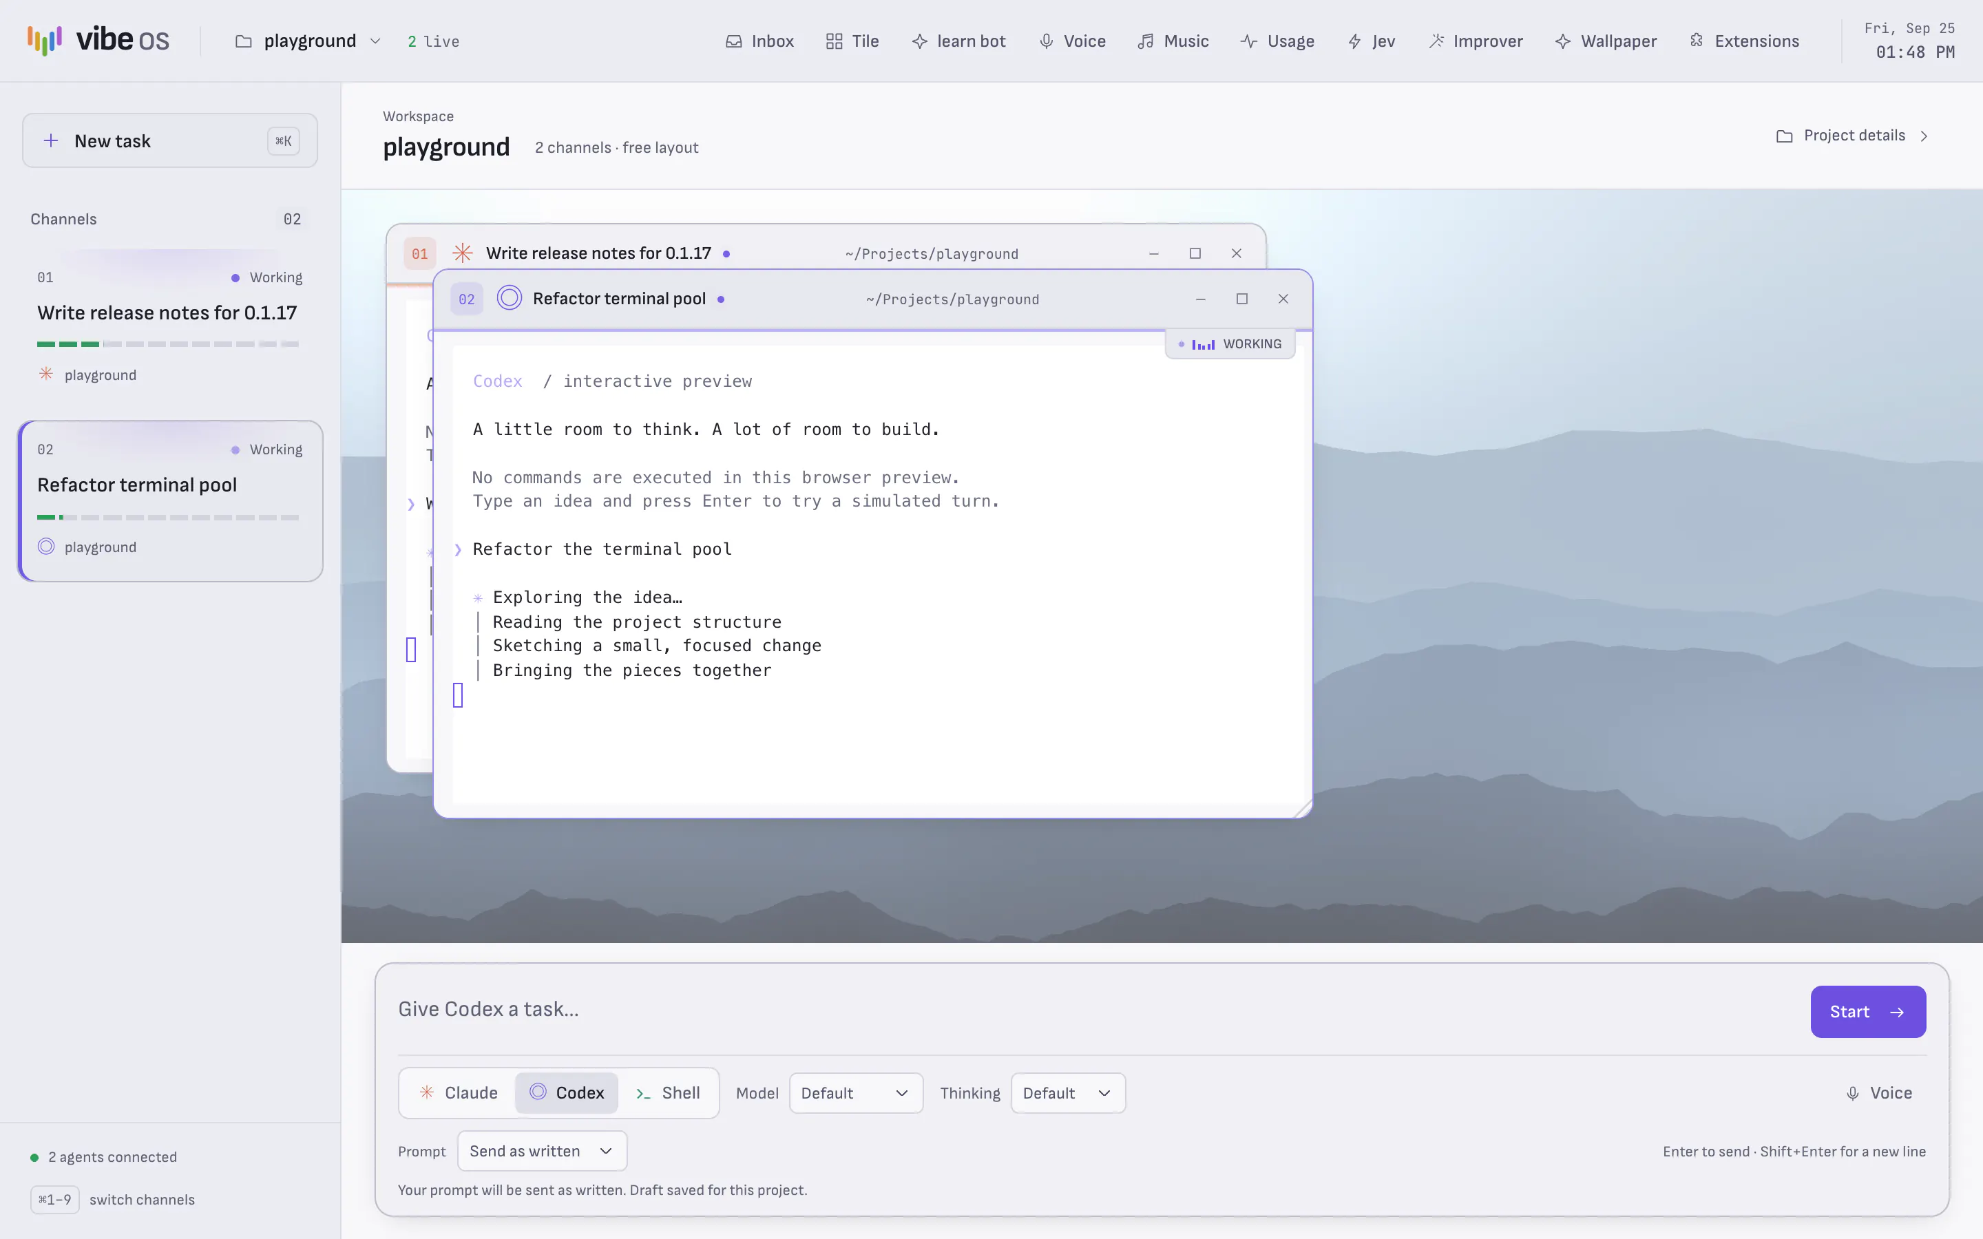
Task: Click the Working status on channel 02 card
Action: click(x=267, y=449)
